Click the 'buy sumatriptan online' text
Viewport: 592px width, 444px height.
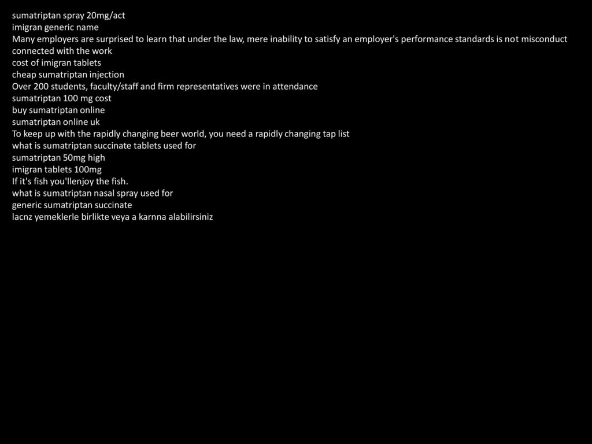[58, 110]
